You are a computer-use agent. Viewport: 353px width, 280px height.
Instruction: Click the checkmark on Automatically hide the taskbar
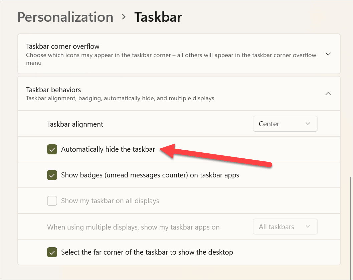[52, 149]
